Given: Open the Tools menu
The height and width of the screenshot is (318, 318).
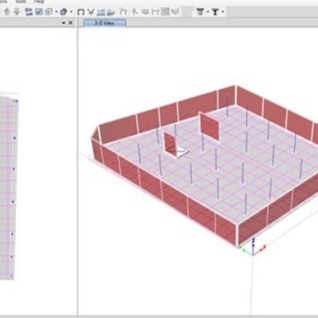Looking at the screenshot, I should click(x=21, y=2).
